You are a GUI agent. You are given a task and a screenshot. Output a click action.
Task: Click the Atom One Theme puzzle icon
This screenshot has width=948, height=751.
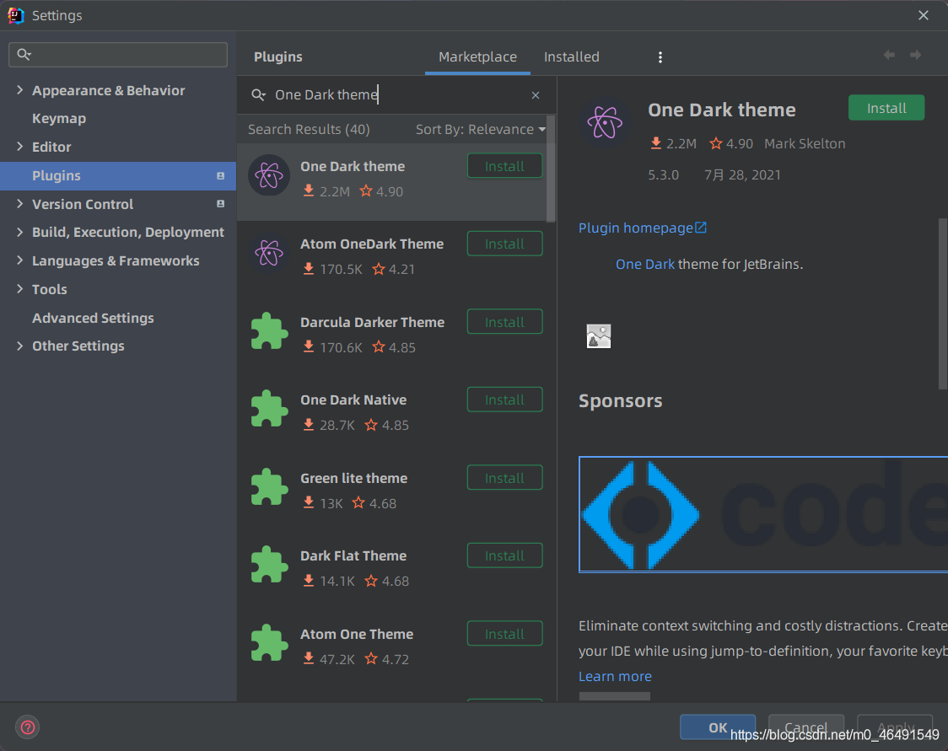tap(269, 643)
